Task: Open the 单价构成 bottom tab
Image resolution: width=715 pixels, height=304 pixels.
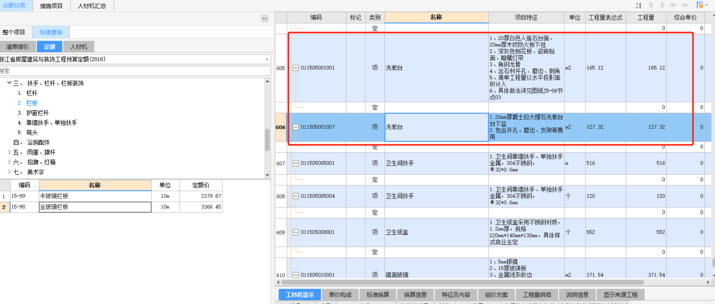Action: point(340,295)
